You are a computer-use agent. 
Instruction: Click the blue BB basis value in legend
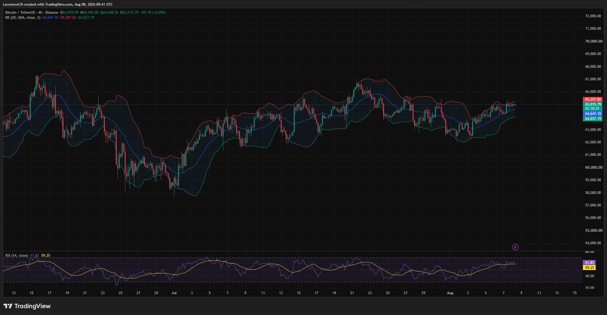click(x=50, y=18)
